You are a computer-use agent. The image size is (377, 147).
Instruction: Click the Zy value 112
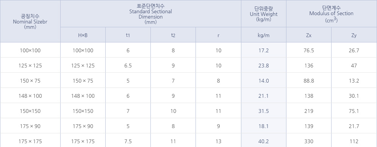click(354, 141)
